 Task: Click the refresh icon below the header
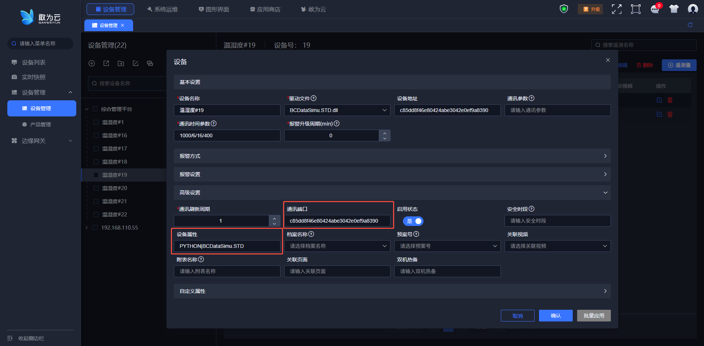pos(690,25)
